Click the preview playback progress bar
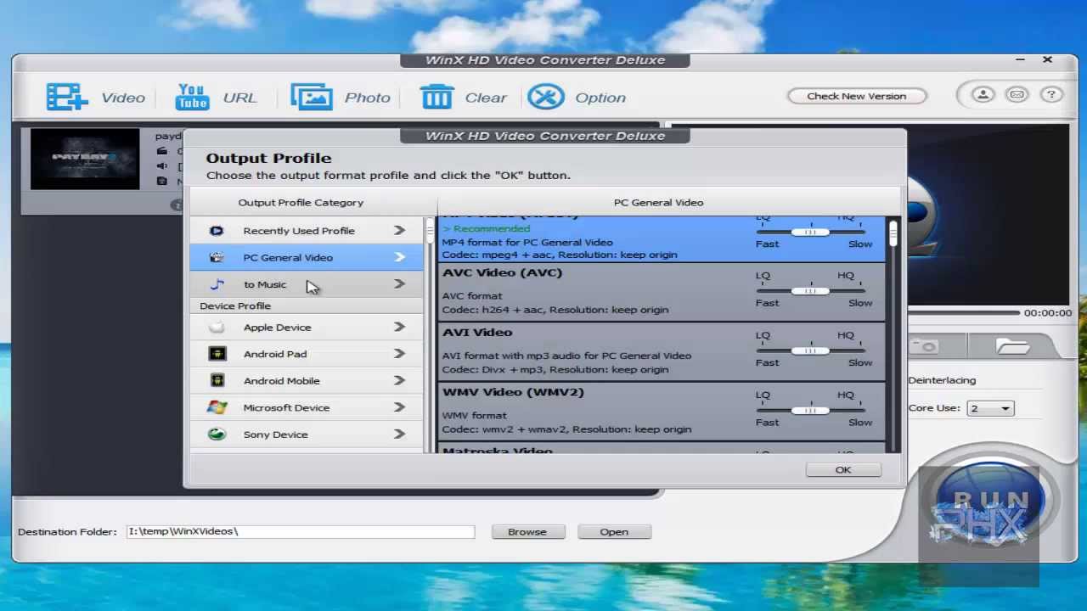Screen dimensions: 1087x611 [963, 313]
